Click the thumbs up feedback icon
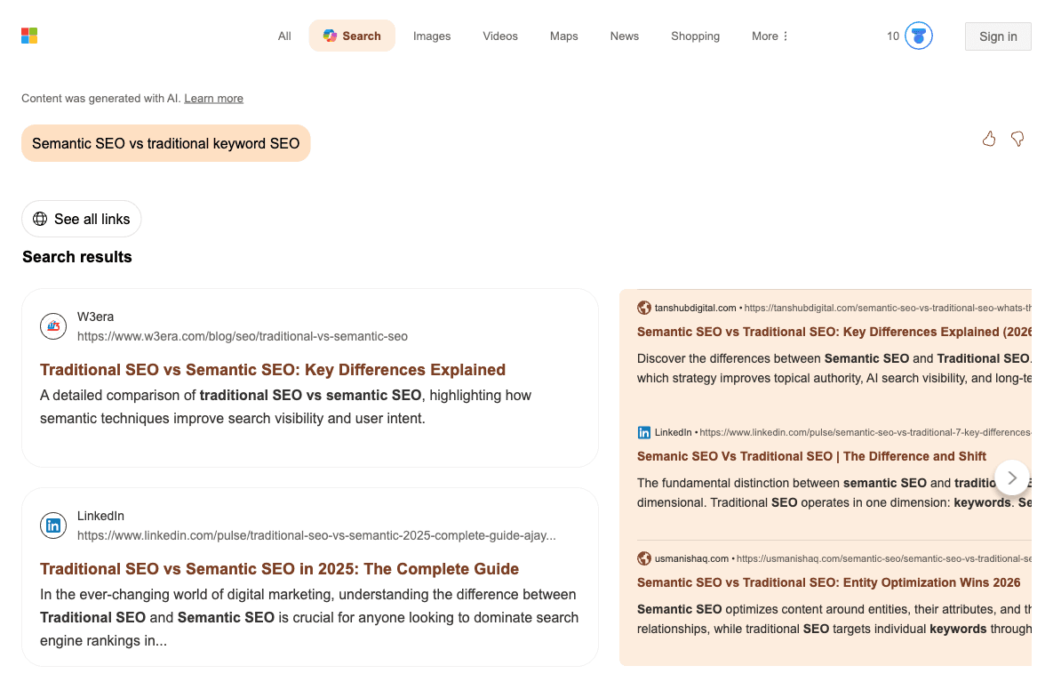 click(988, 139)
